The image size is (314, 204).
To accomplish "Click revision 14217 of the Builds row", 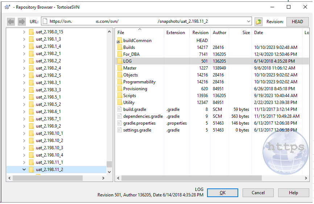I will pos(202,47).
